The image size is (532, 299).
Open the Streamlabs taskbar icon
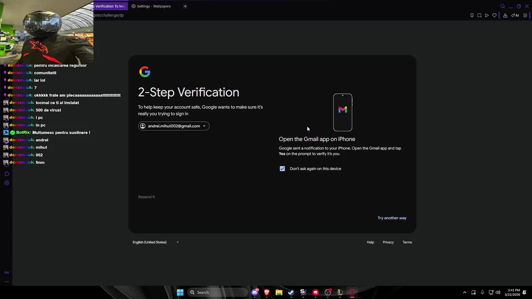point(303,292)
